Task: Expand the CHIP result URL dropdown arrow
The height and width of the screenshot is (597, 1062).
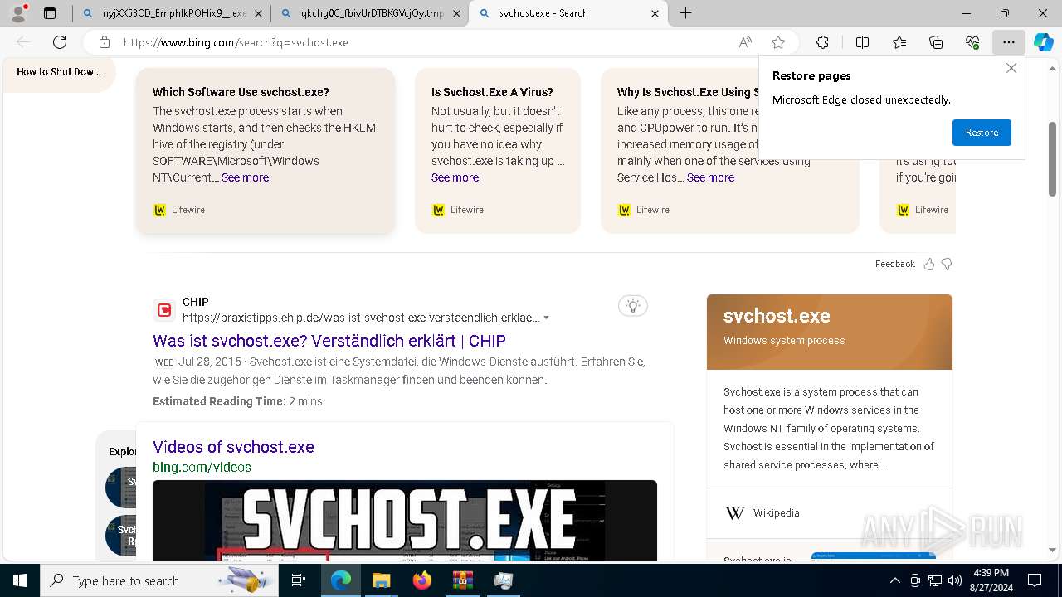Action: (546, 318)
